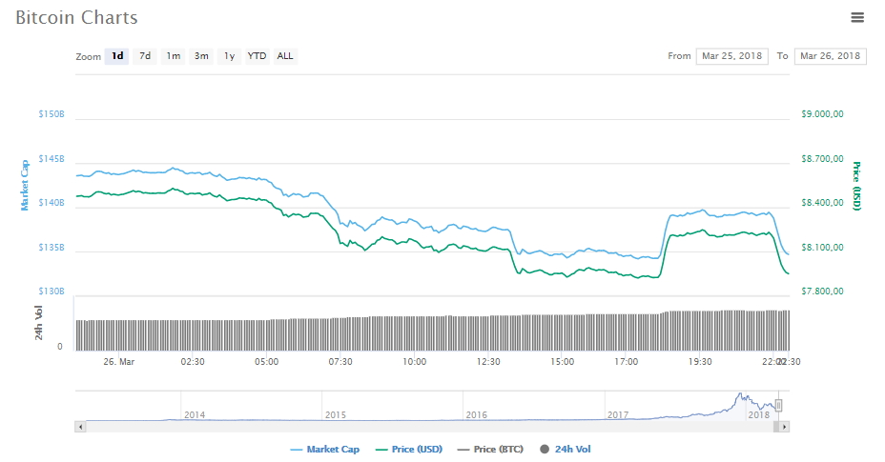
Task: Select the ALL zoom range
Action: (x=285, y=56)
